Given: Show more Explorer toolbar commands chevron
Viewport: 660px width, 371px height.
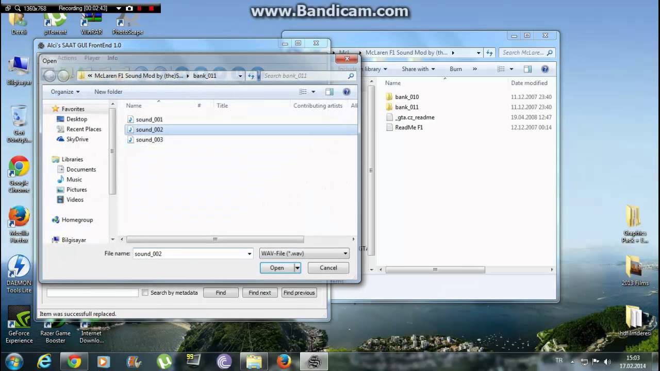Looking at the screenshot, I should (475, 69).
